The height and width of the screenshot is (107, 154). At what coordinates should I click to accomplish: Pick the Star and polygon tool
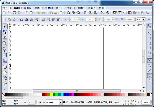5,72
